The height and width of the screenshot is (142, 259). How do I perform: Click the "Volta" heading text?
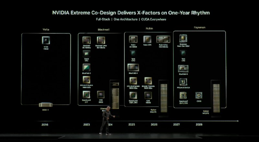point(46,30)
